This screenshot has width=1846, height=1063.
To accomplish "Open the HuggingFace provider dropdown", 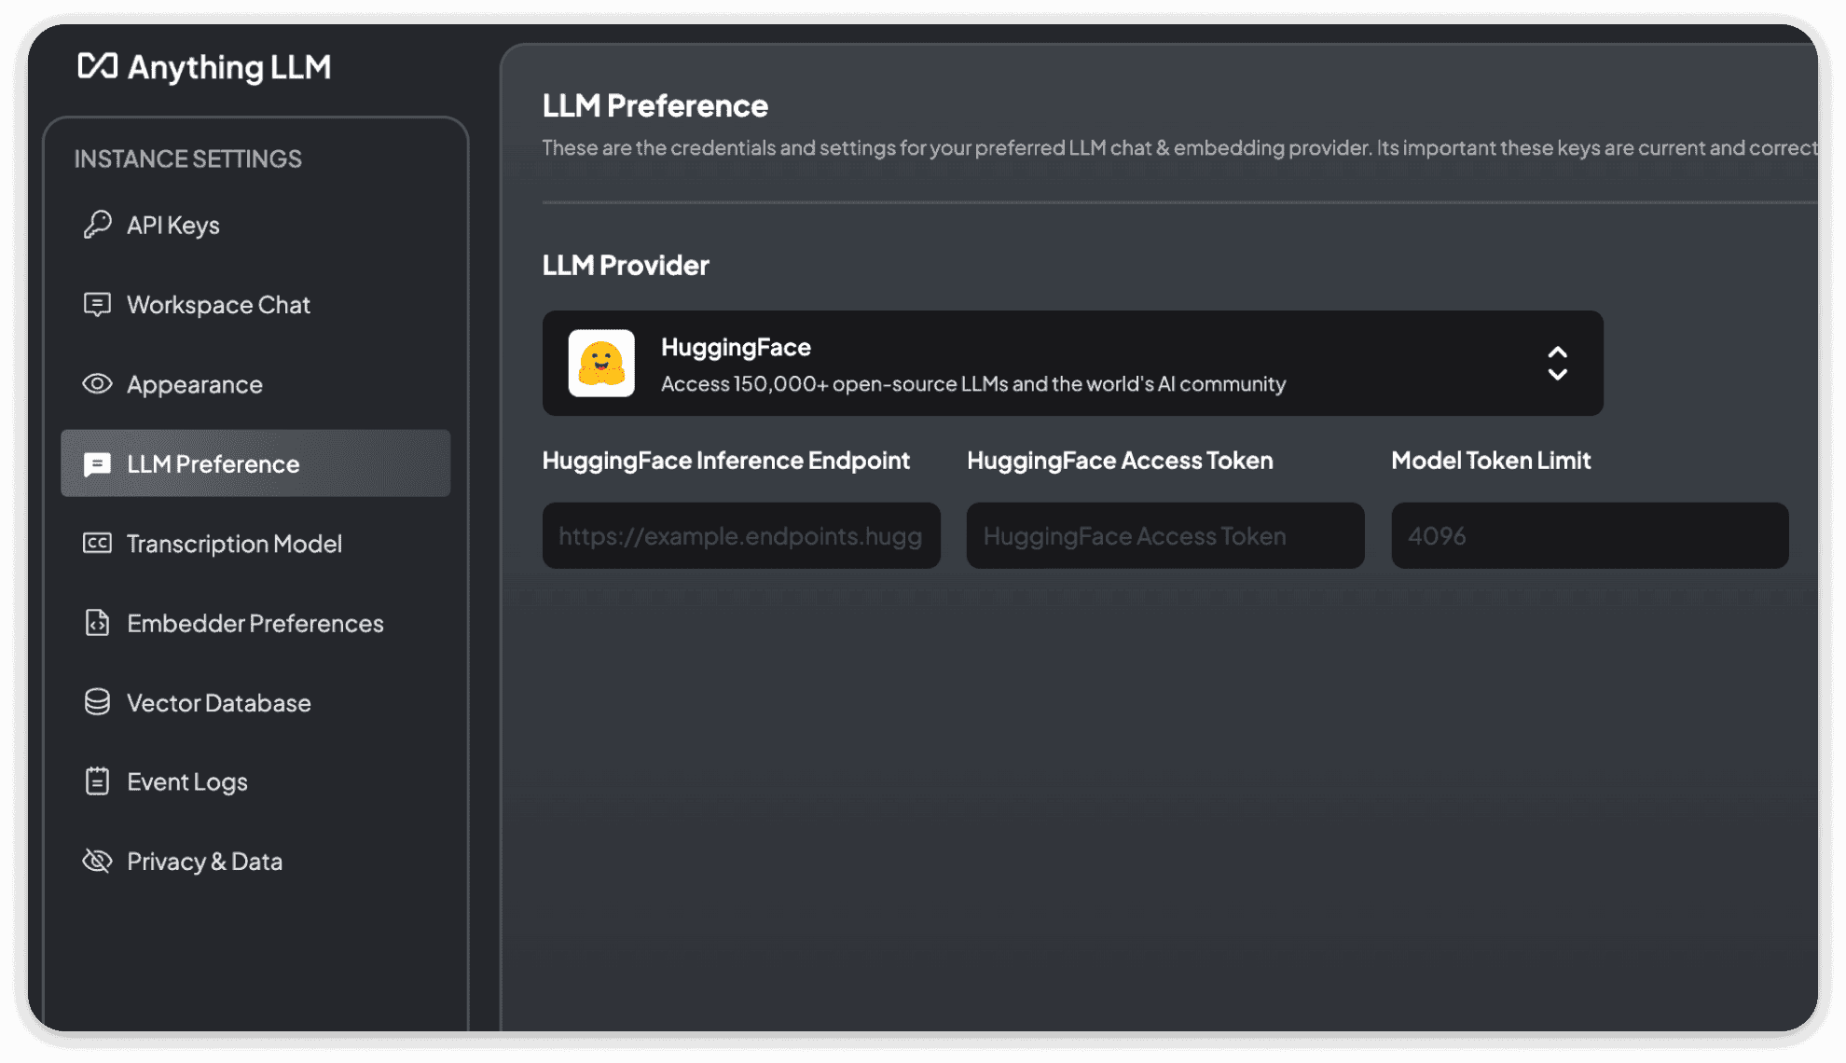I will [x=1073, y=364].
